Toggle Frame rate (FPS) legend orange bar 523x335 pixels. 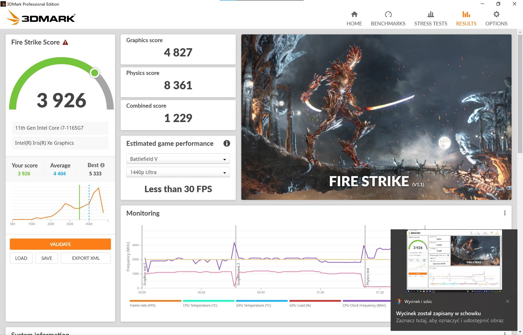click(x=155, y=301)
